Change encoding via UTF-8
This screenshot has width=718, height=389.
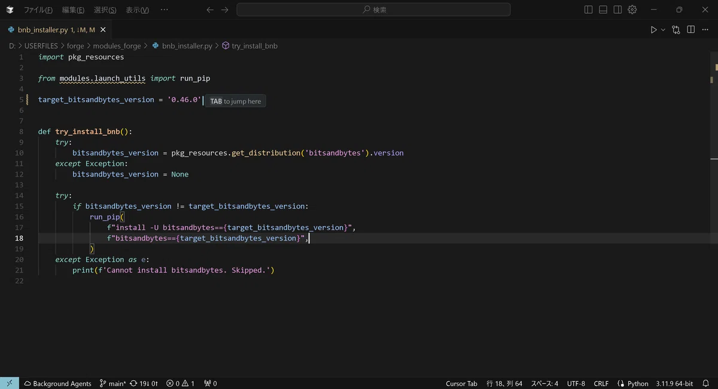(x=576, y=383)
